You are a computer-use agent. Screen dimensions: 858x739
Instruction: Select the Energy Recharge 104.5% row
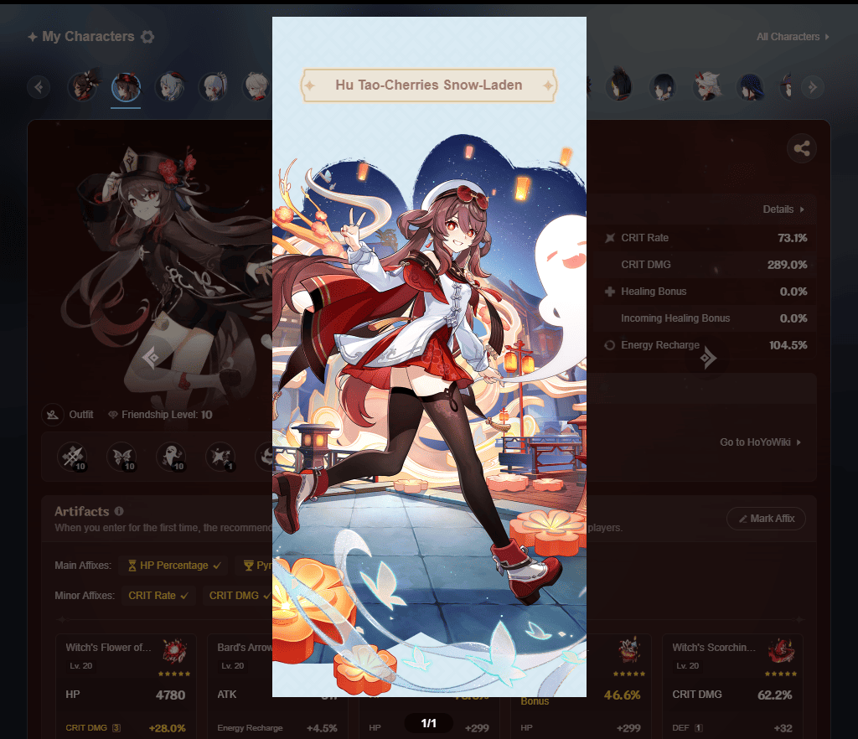tap(705, 345)
